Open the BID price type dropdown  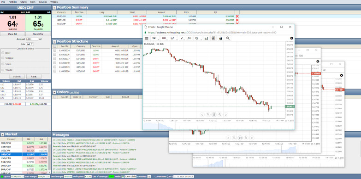pyautogui.click(x=164, y=38)
